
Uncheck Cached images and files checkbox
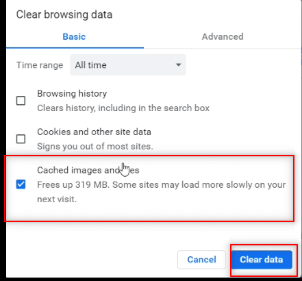pyautogui.click(x=21, y=184)
